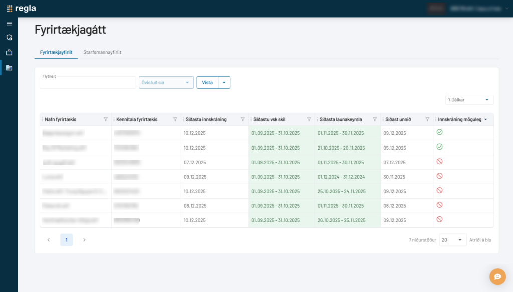513x292 pixels.
Task: Click the Vista button
Action: 207,83
